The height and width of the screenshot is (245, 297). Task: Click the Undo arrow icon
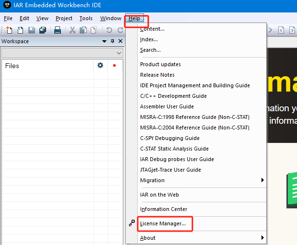[x=109, y=30]
